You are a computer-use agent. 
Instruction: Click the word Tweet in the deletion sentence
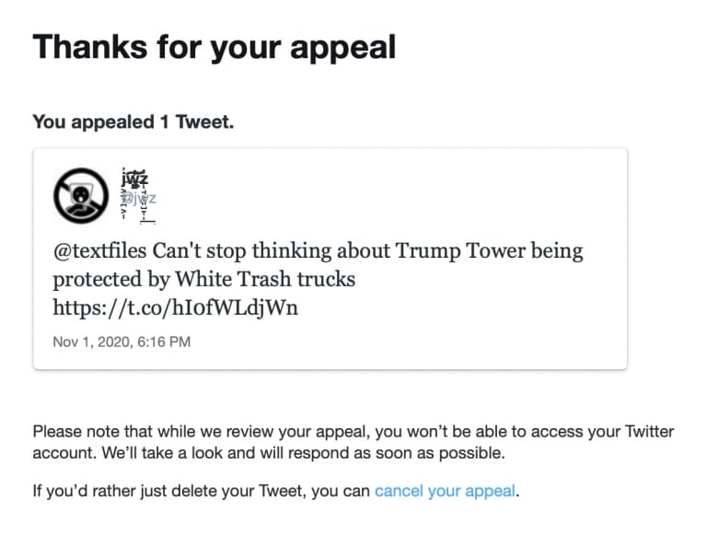(279, 491)
